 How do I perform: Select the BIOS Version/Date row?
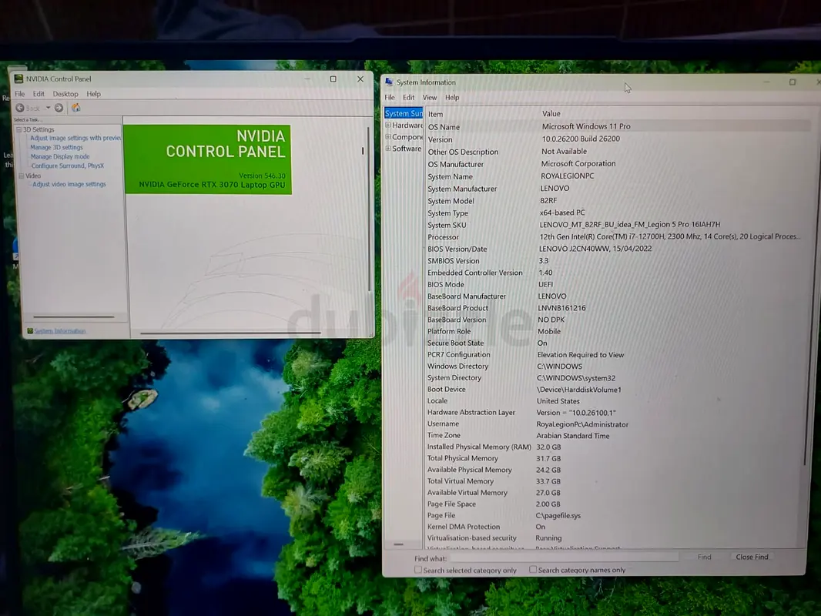click(618, 249)
